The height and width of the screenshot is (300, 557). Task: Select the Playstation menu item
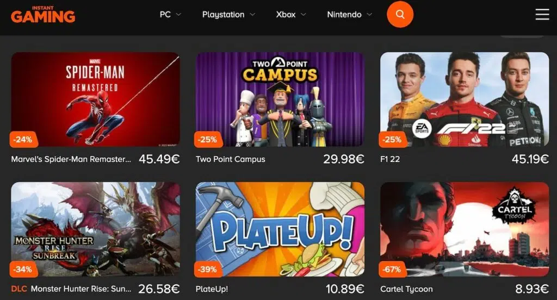(x=224, y=15)
